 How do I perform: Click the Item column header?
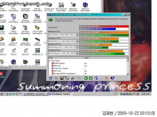tap(66, 58)
